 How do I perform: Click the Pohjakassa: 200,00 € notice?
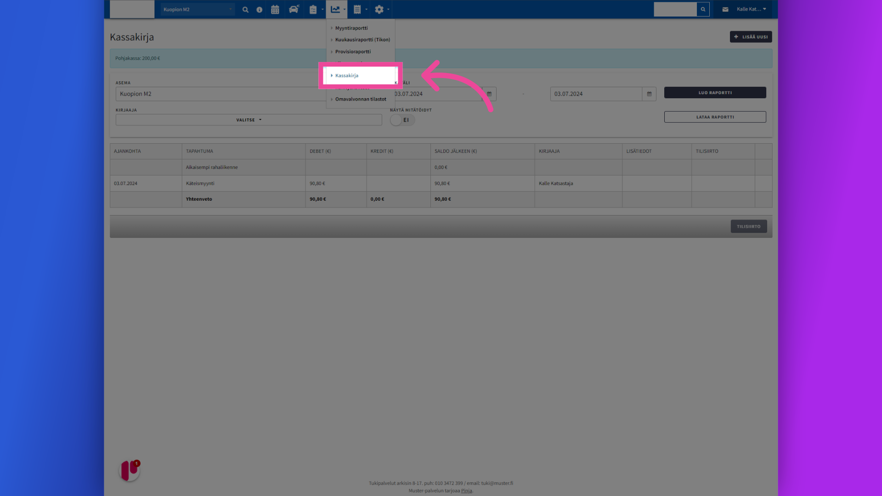click(x=441, y=58)
